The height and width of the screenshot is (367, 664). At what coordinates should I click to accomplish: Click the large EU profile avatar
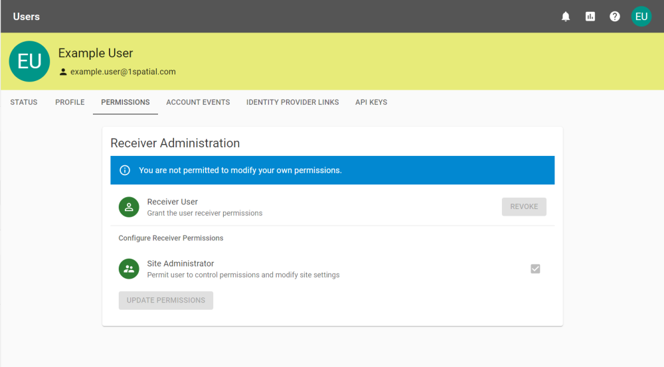(29, 61)
